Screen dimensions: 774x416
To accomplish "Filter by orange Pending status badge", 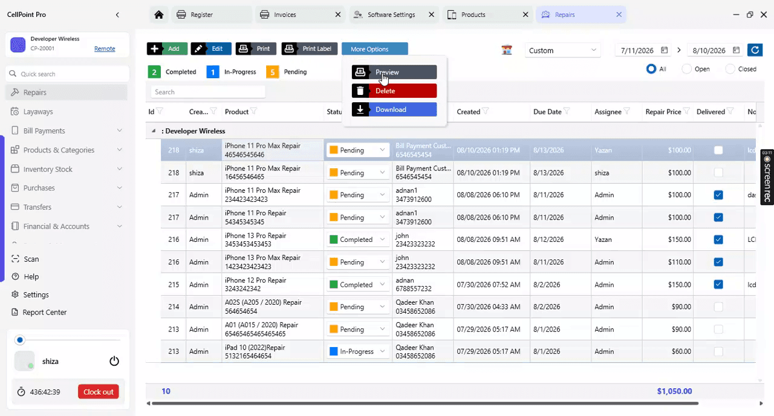I will click(272, 72).
